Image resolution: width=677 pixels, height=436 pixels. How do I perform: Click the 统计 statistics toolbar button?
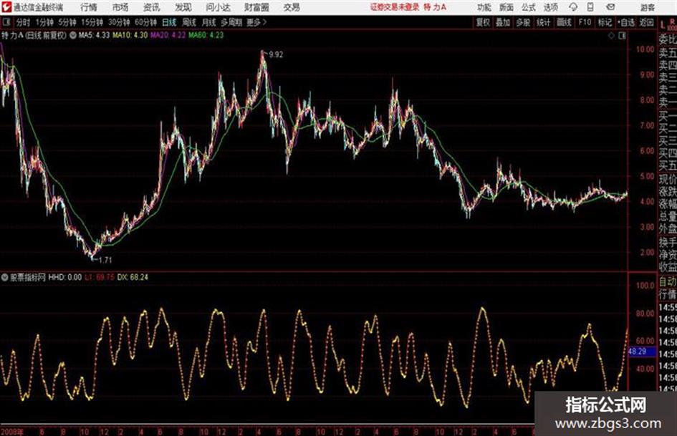543,22
